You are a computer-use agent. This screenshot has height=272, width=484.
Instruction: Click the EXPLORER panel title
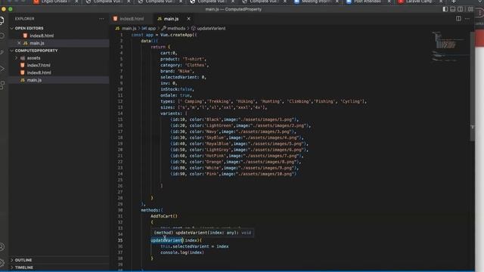[x=25, y=19]
